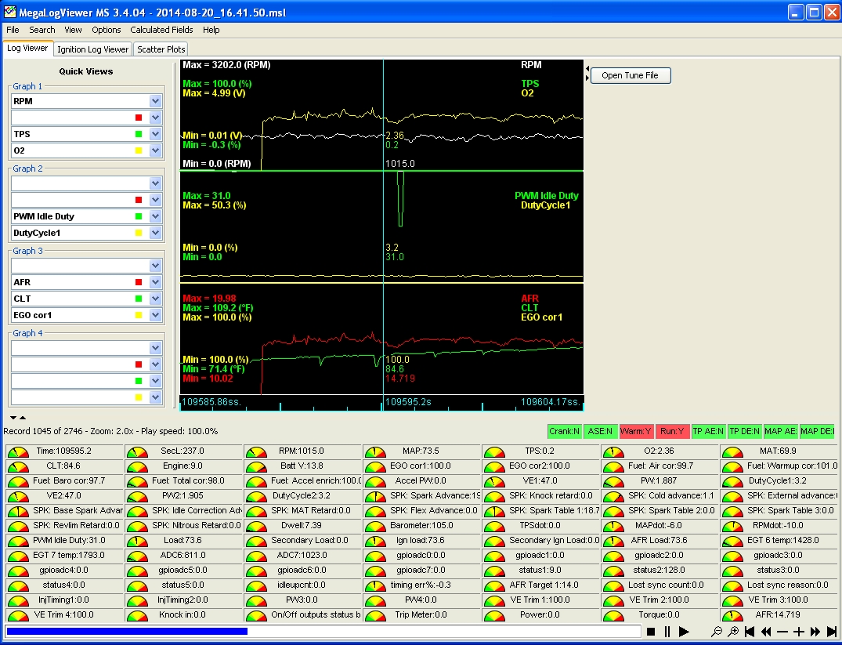The width and height of the screenshot is (842, 645).
Task: Click the minus step-back icon
Action: [x=782, y=632]
